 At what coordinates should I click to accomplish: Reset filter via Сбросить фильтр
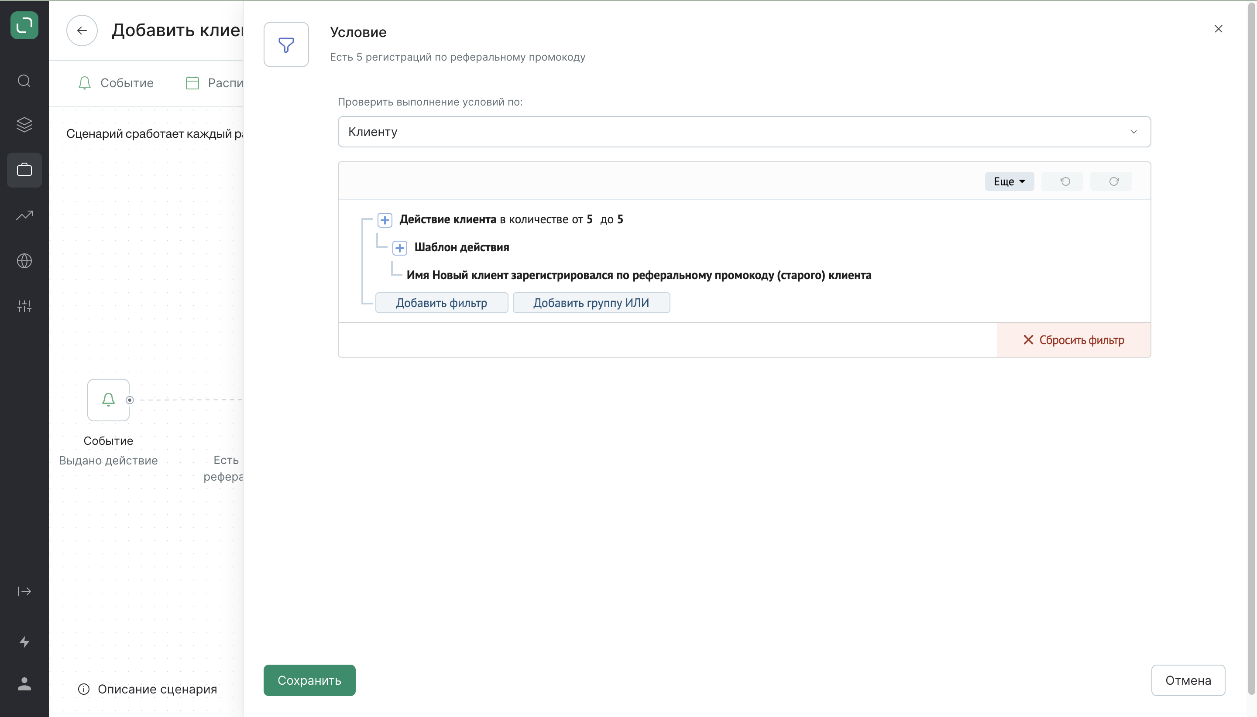(1074, 340)
